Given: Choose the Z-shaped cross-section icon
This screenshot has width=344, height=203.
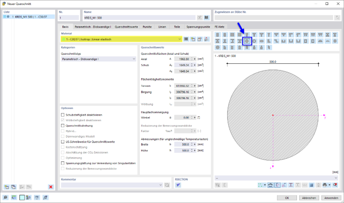Looking at the screenshot, I should [276, 41].
